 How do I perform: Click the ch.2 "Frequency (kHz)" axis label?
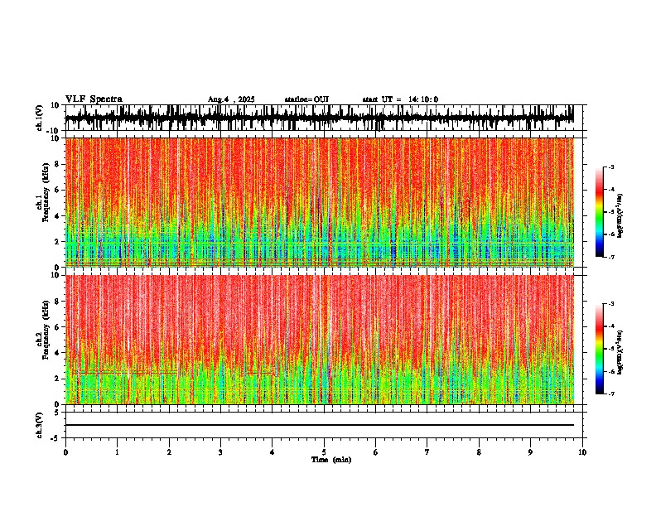click(x=46, y=330)
